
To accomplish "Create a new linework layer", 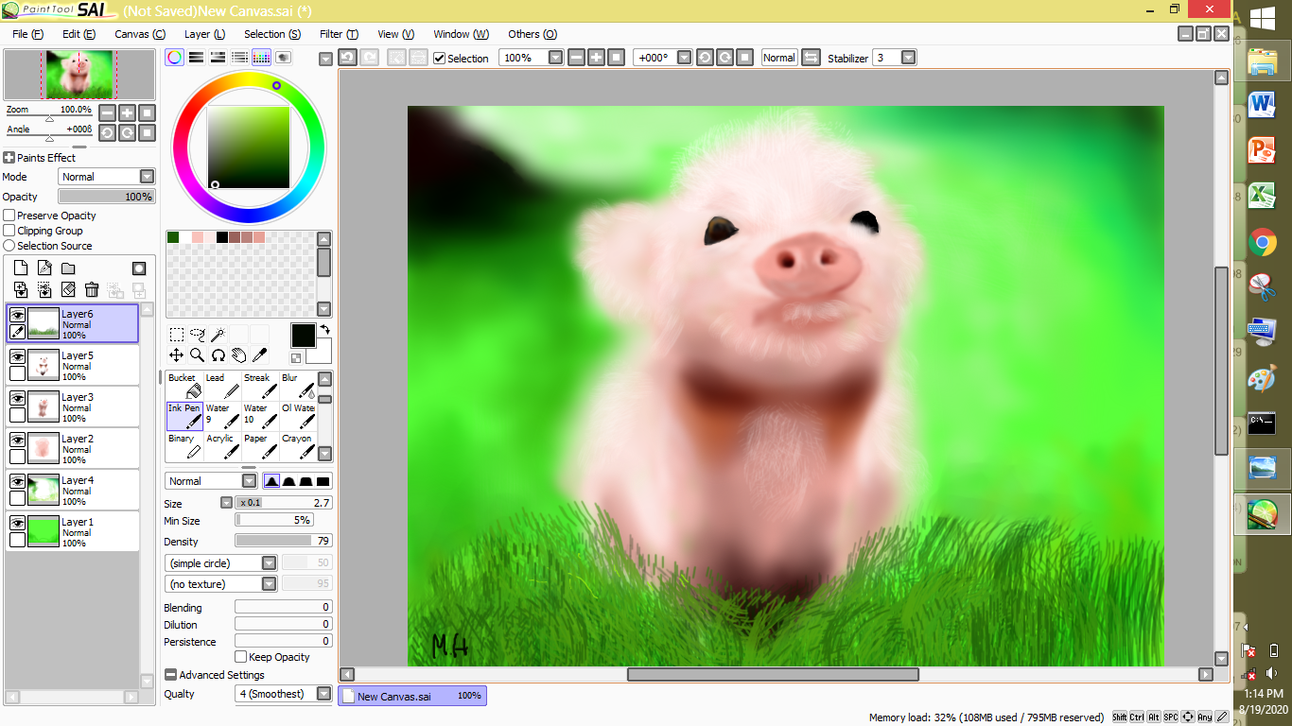I will click(44, 268).
